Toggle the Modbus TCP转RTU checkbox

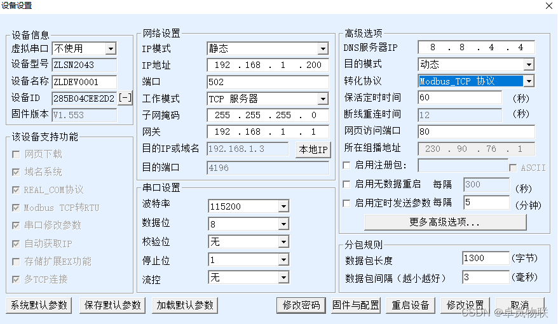16,208
